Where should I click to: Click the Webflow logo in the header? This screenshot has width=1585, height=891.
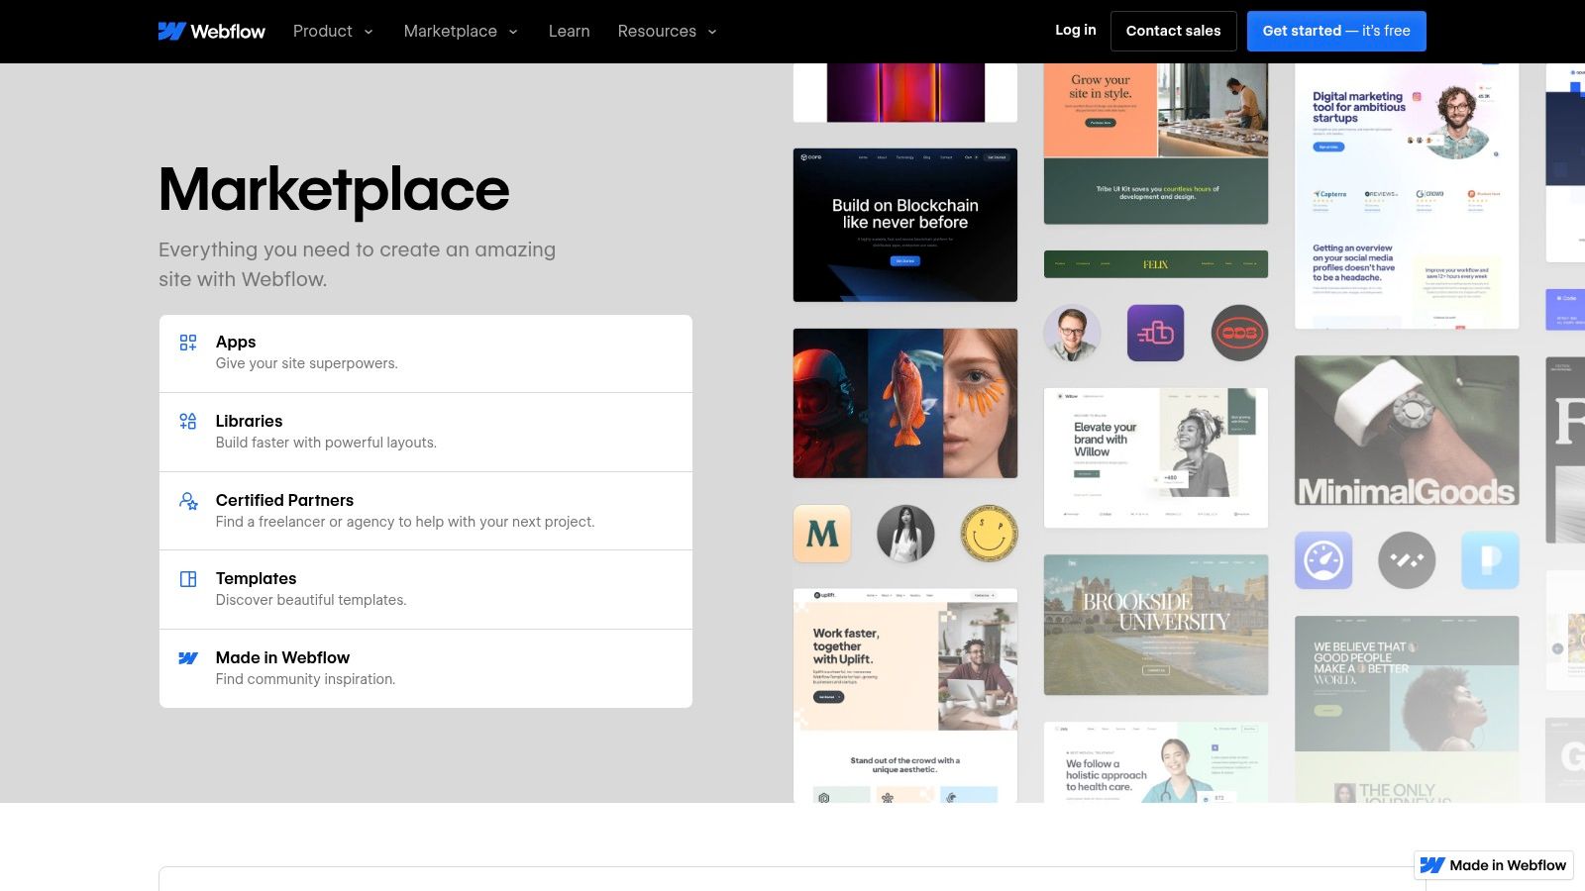point(212,31)
